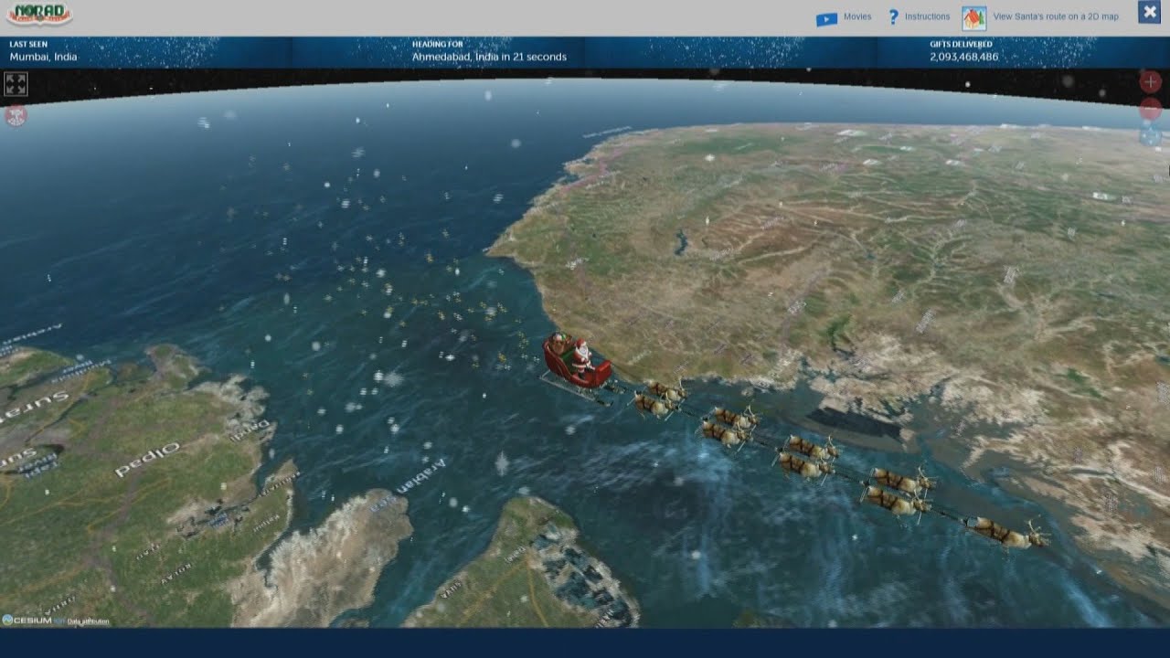Click the lead reindeer at the front
The width and height of the screenshot is (1170, 658).
coord(1005,532)
